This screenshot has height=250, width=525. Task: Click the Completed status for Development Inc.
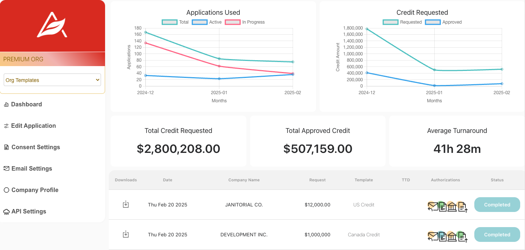click(497, 234)
